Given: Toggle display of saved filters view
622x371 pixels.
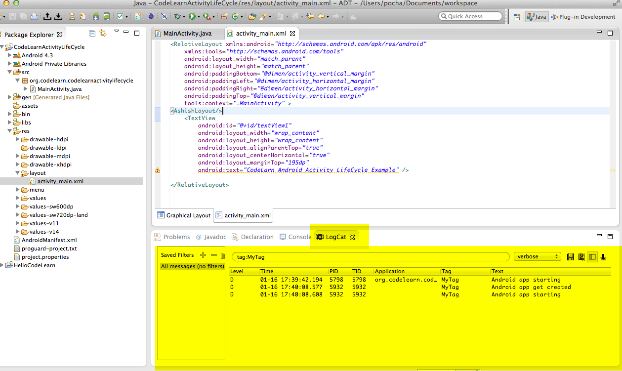Looking at the screenshot, I should point(592,257).
